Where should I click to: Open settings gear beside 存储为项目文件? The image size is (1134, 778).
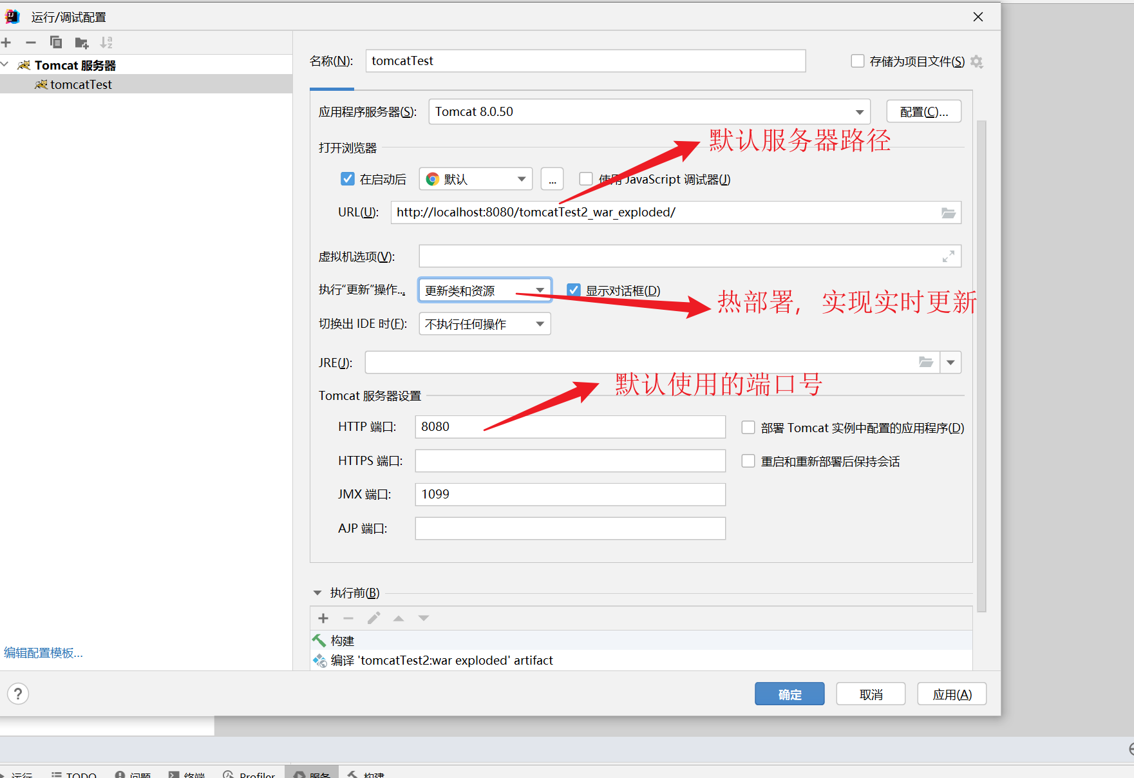[x=977, y=61]
